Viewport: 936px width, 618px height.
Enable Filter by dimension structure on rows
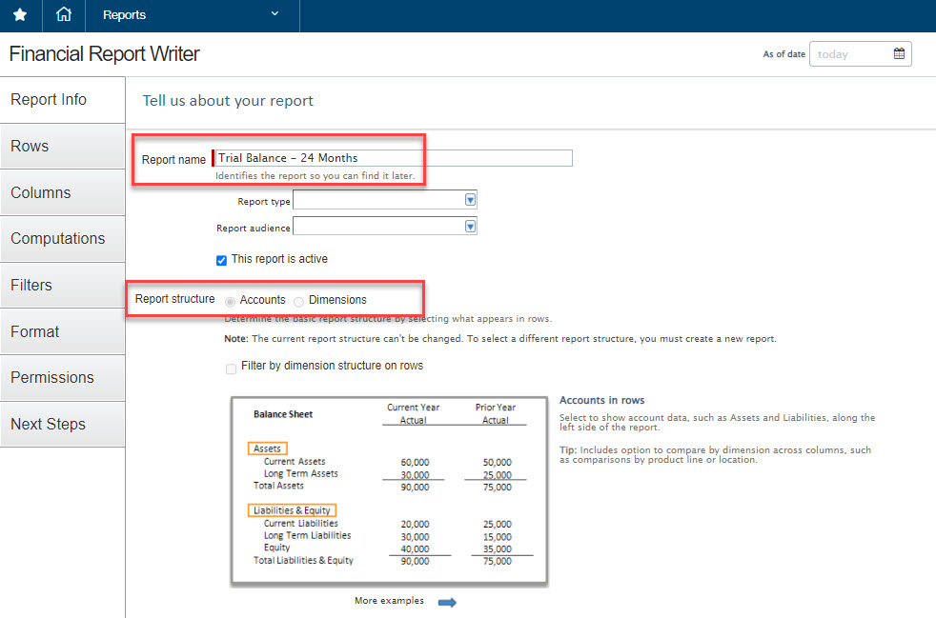click(x=231, y=368)
